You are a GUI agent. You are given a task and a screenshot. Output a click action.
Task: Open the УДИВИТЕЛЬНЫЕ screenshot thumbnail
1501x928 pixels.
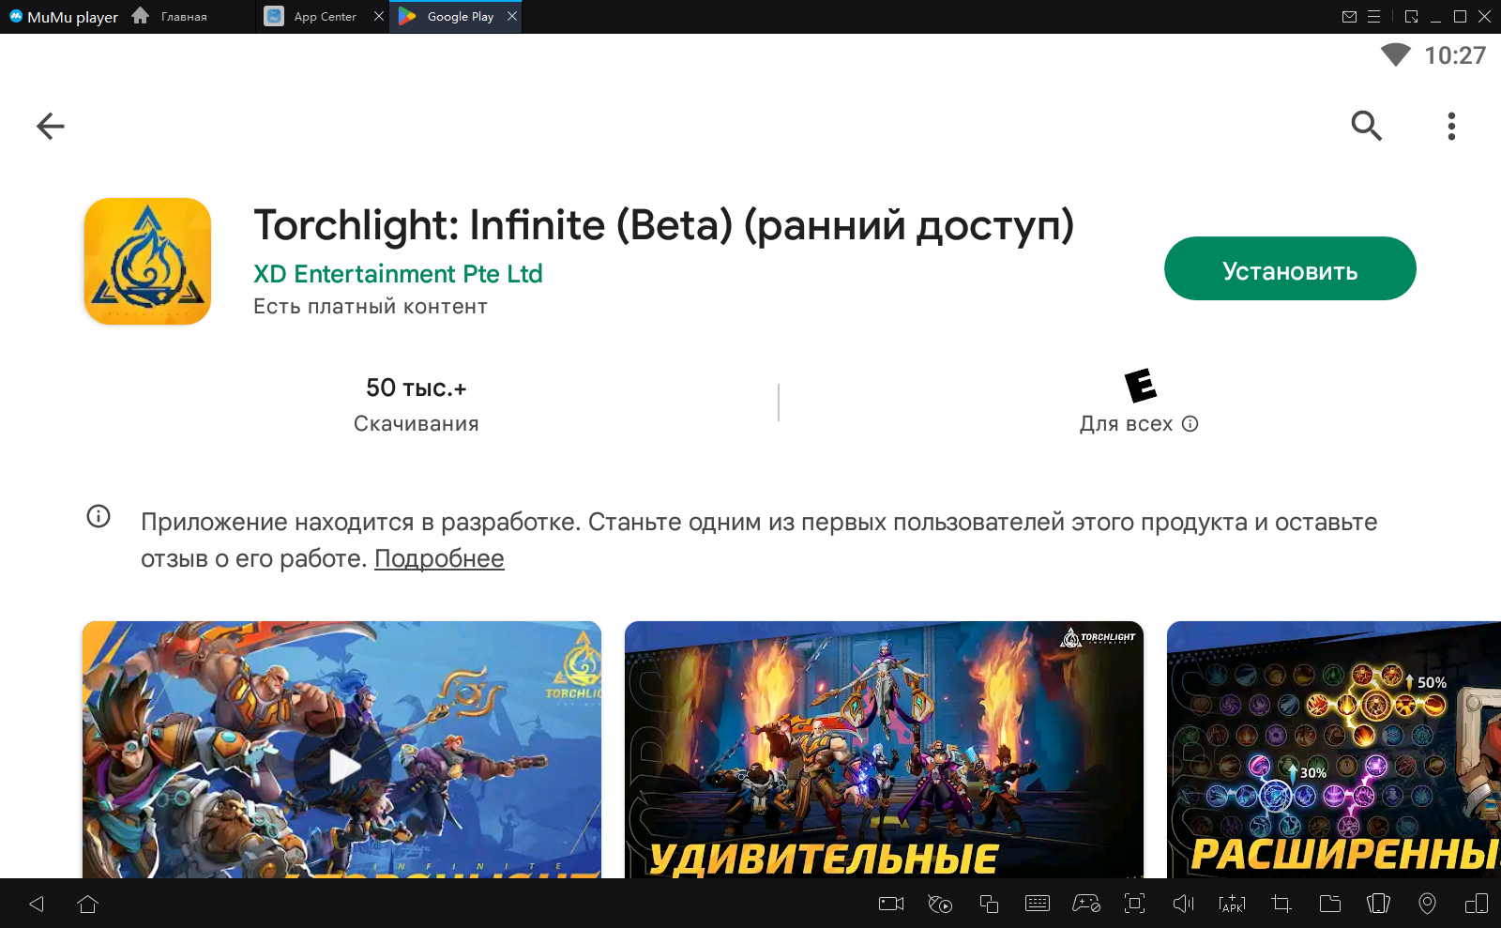884,750
